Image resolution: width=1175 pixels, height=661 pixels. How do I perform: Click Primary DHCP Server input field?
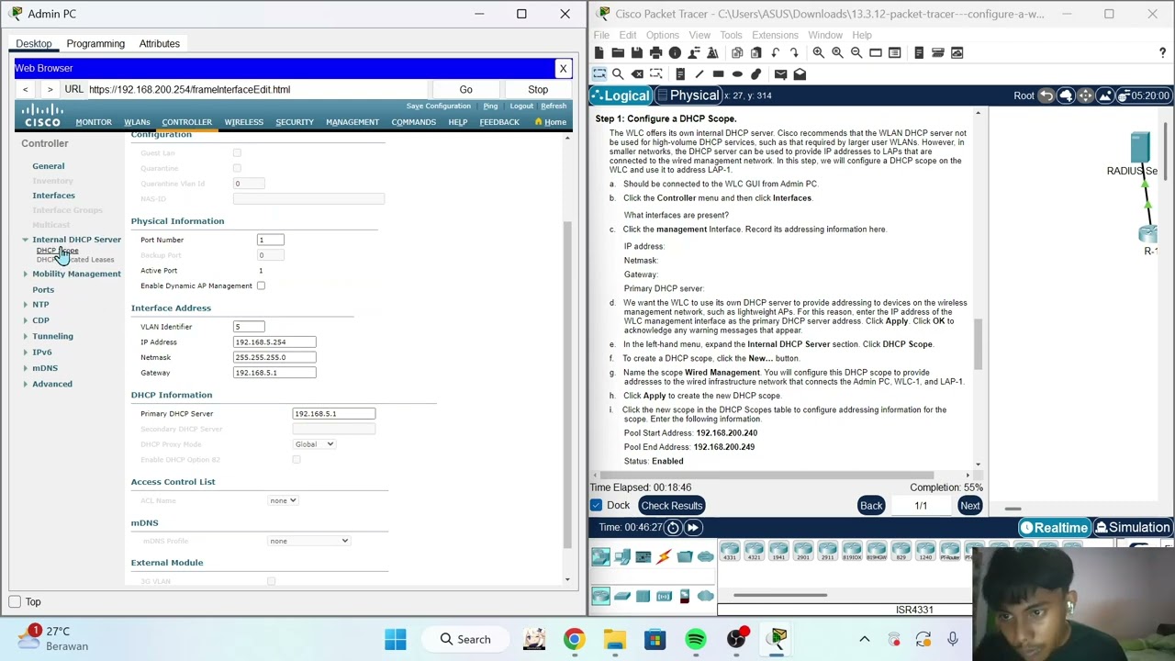tap(334, 414)
